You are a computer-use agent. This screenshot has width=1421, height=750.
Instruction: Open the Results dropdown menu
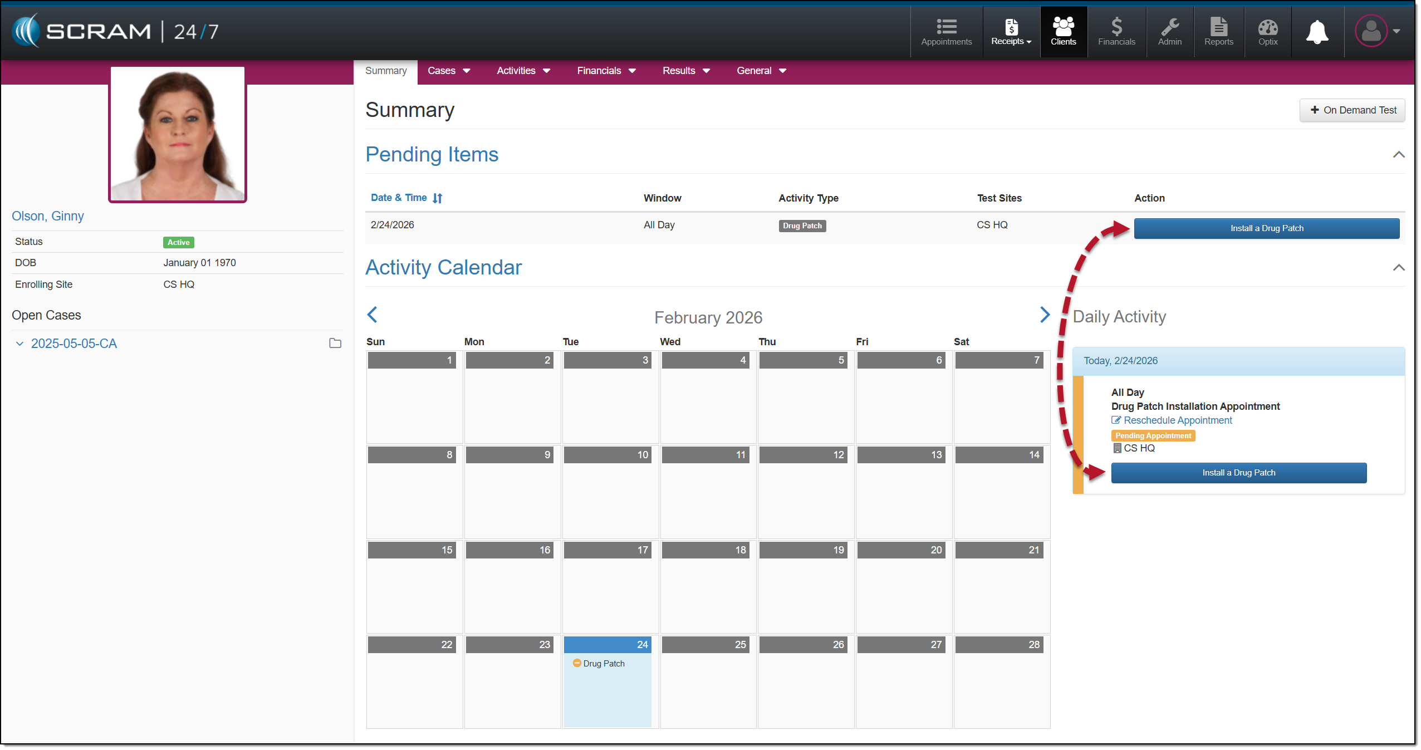(x=685, y=71)
